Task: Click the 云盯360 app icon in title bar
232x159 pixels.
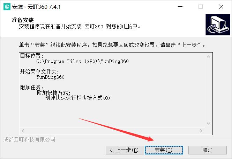Action: pyautogui.click(x=7, y=7)
